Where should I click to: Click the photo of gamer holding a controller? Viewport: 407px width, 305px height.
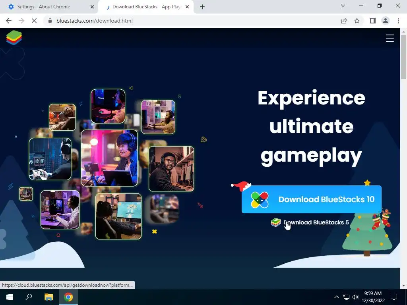click(x=50, y=159)
